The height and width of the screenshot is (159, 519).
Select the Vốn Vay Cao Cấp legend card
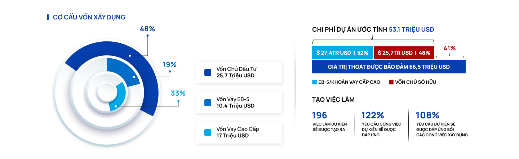click(x=239, y=133)
